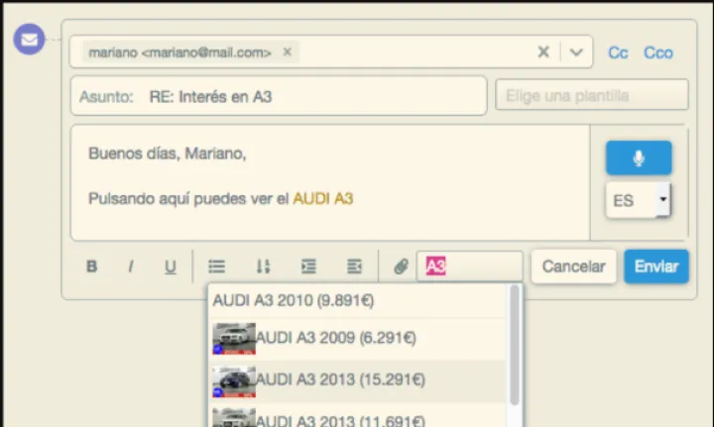Screen dimensions: 714x427
Task: Select AUDI A3 2013 (15.291€) suggestion
Action: (357, 380)
